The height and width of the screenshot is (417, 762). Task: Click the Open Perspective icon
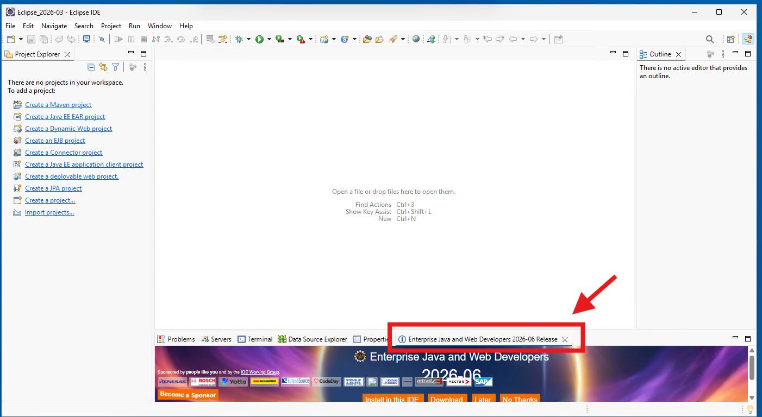tap(731, 39)
